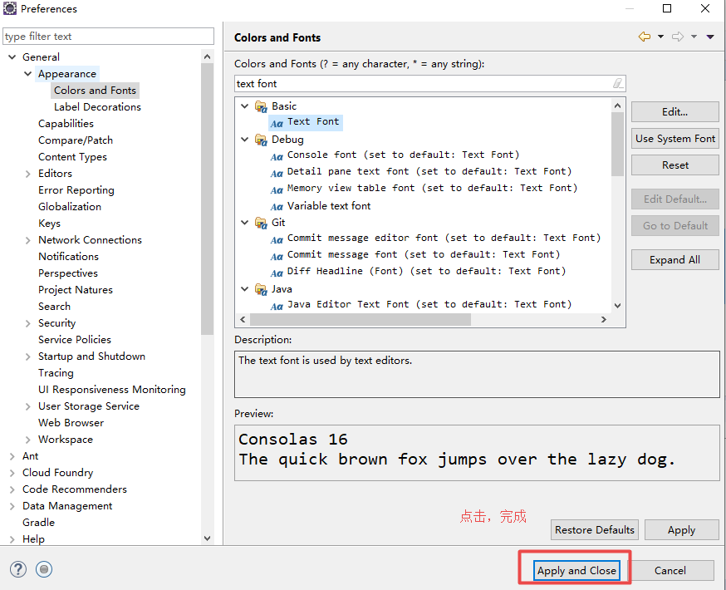The height and width of the screenshot is (590, 726).
Task: Click Restore Defaults button
Action: (x=595, y=530)
